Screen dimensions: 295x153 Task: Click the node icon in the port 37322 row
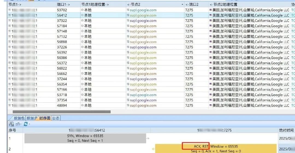(x=10, y=20)
